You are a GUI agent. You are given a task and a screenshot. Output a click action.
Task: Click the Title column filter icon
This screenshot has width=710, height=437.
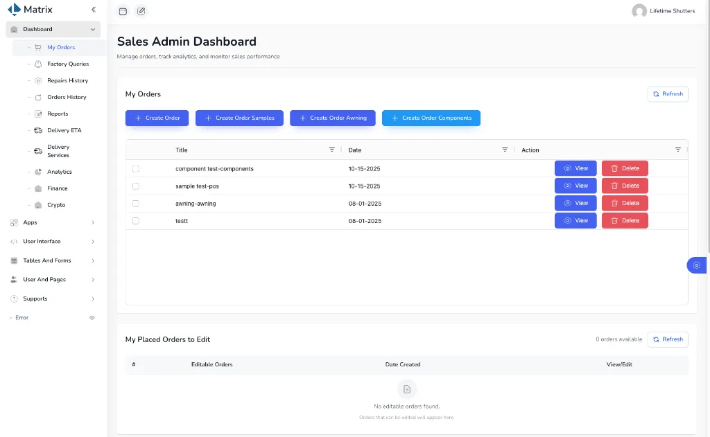coord(332,150)
